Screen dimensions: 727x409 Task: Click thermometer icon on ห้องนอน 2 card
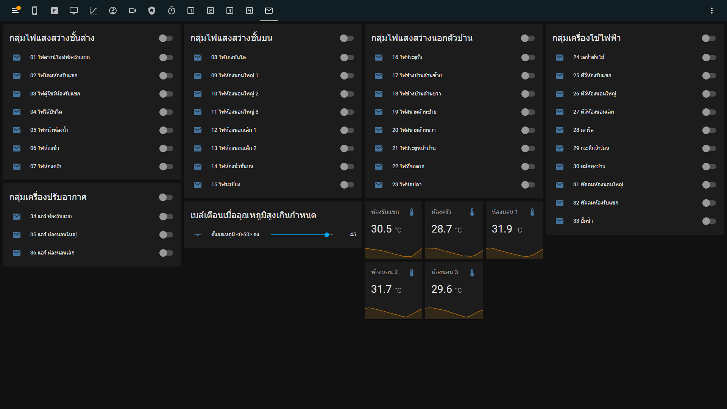pos(412,272)
